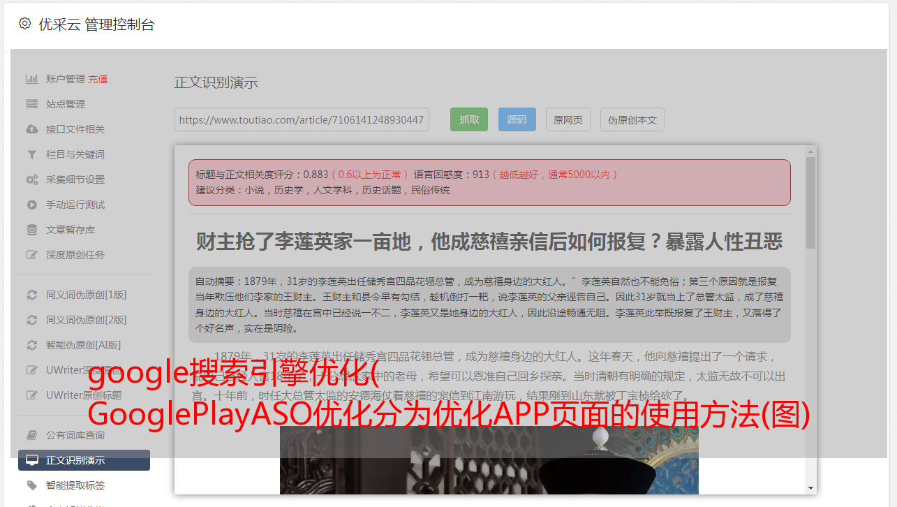Click the tag icon for 智能提取标签
897x507 pixels.
tap(32, 485)
